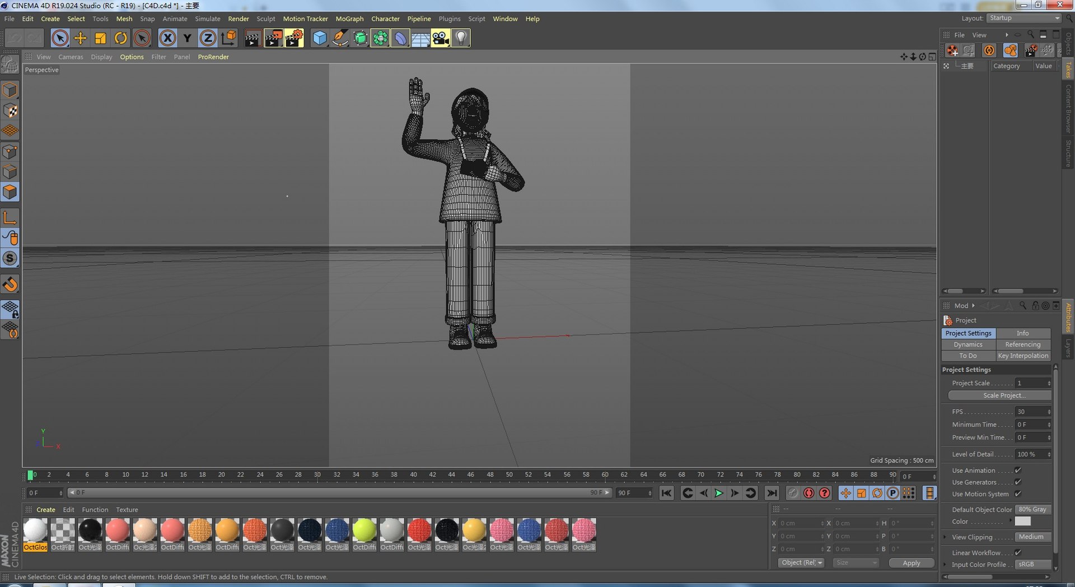Open viewport Cameras menu

coord(71,57)
